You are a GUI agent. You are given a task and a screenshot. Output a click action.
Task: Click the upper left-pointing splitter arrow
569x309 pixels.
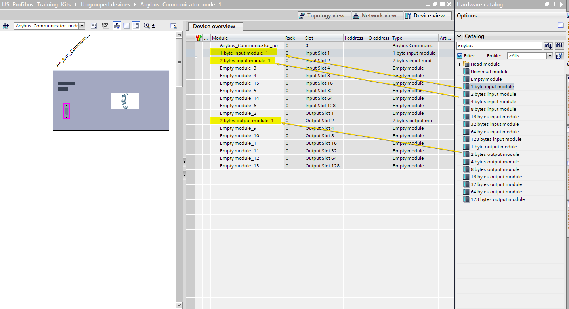184,161
